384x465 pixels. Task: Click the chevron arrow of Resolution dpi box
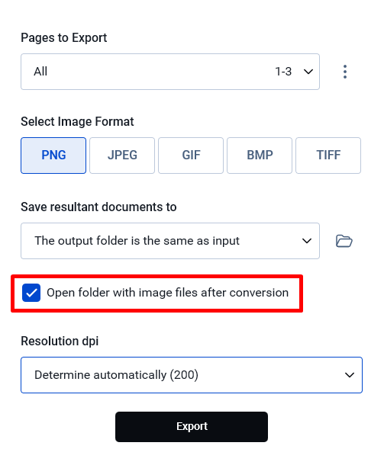tap(349, 375)
